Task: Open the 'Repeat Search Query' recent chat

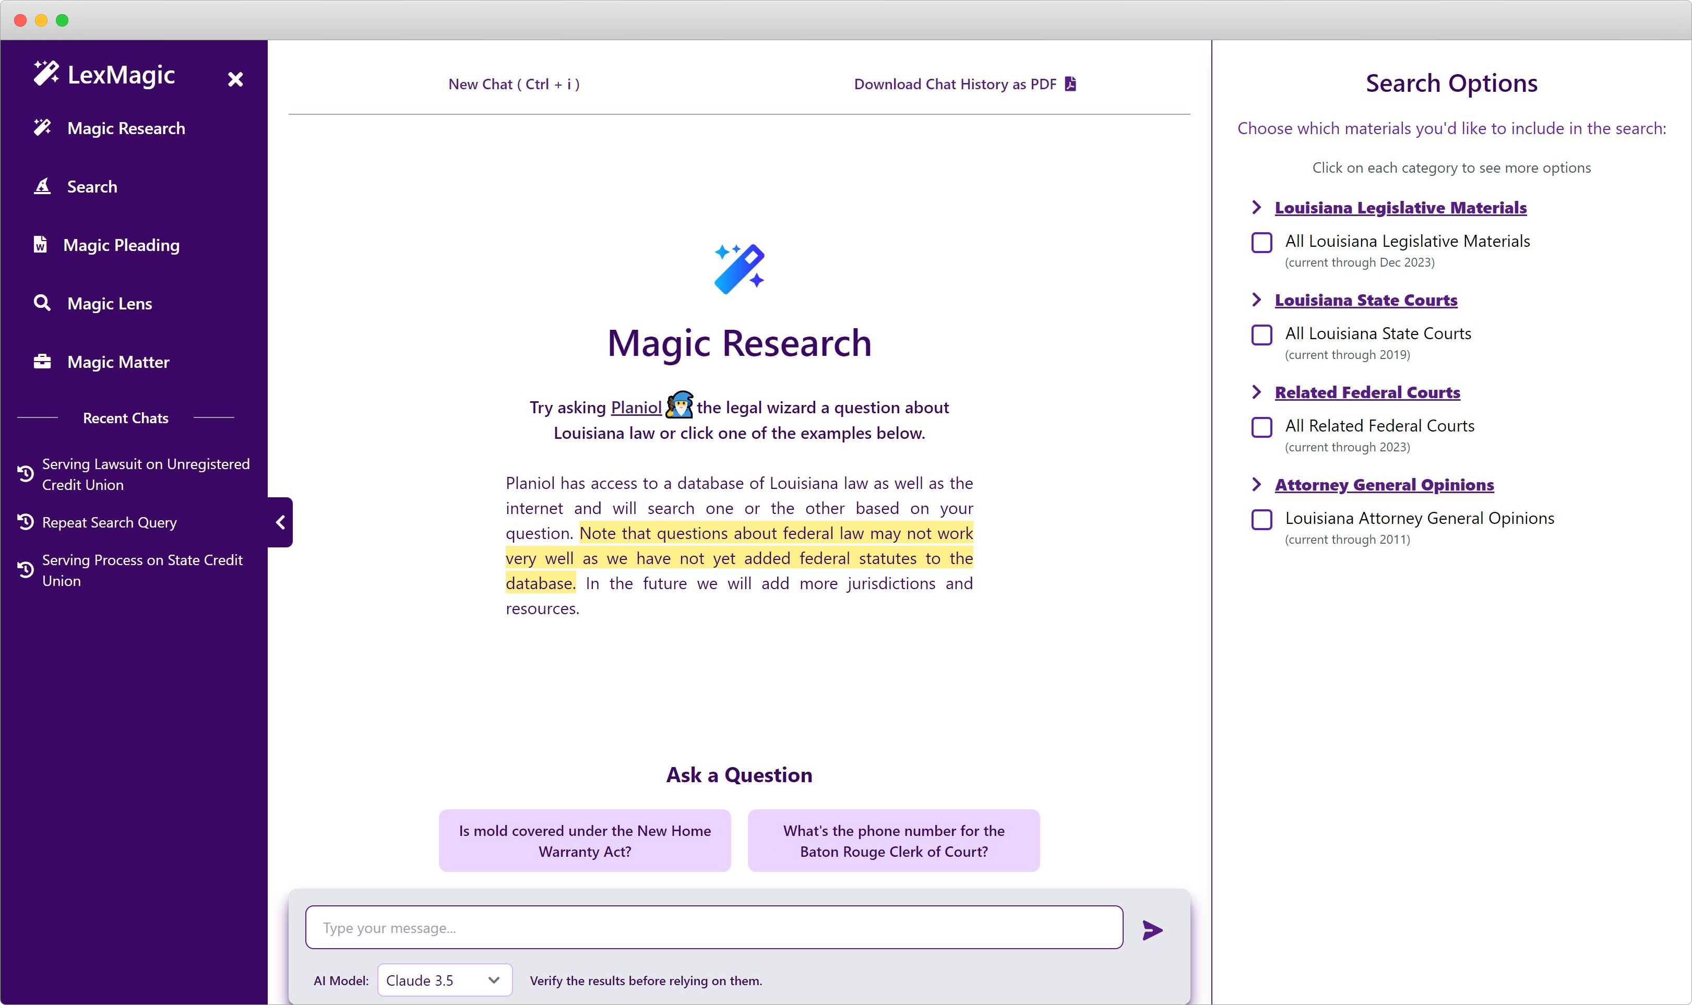Action: (109, 522)
